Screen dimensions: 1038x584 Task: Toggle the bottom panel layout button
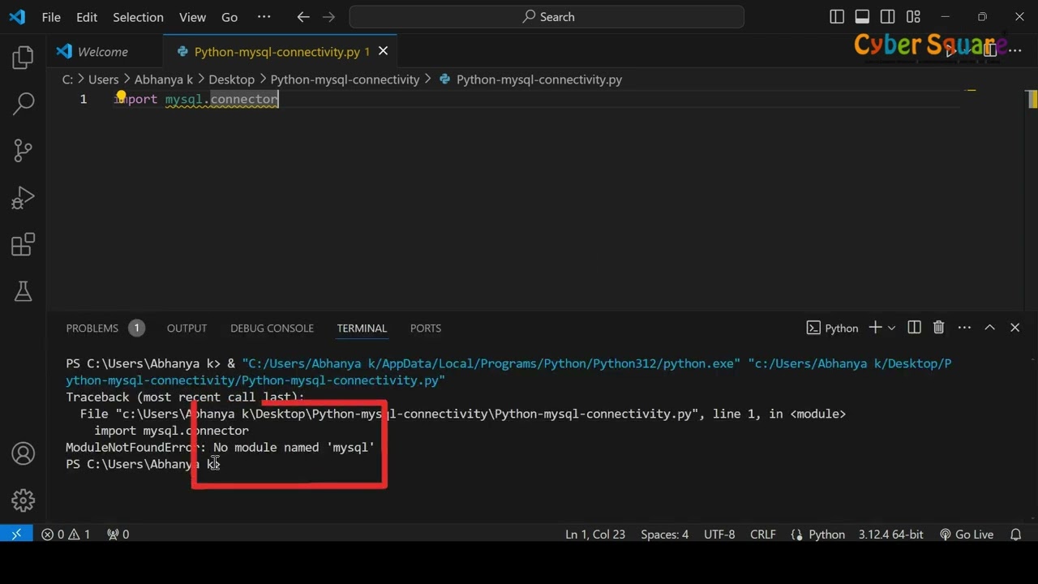(862, 17)
